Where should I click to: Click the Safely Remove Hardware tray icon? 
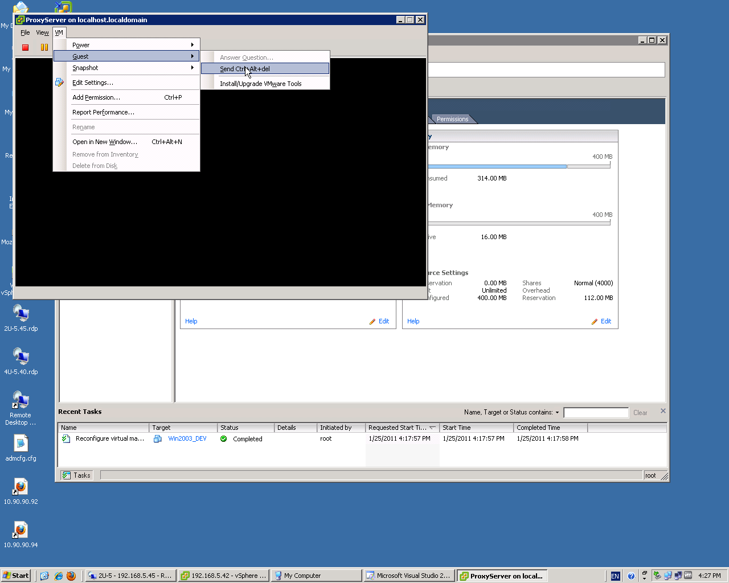657,576
